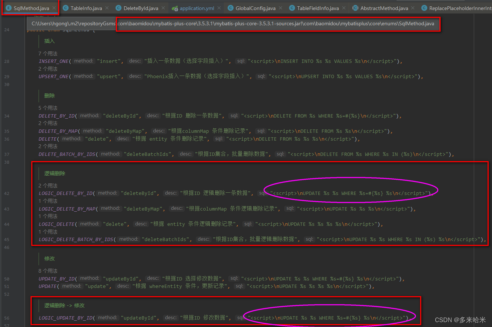
Task: Click the DELETE_BY_ID enum constant
Action: [57, 116]
